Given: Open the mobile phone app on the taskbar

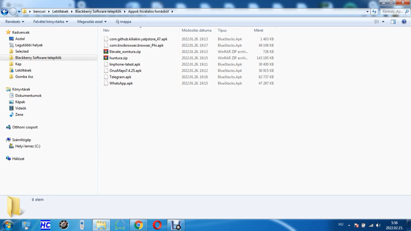Looking at the screenshot, I should (82, 225).
